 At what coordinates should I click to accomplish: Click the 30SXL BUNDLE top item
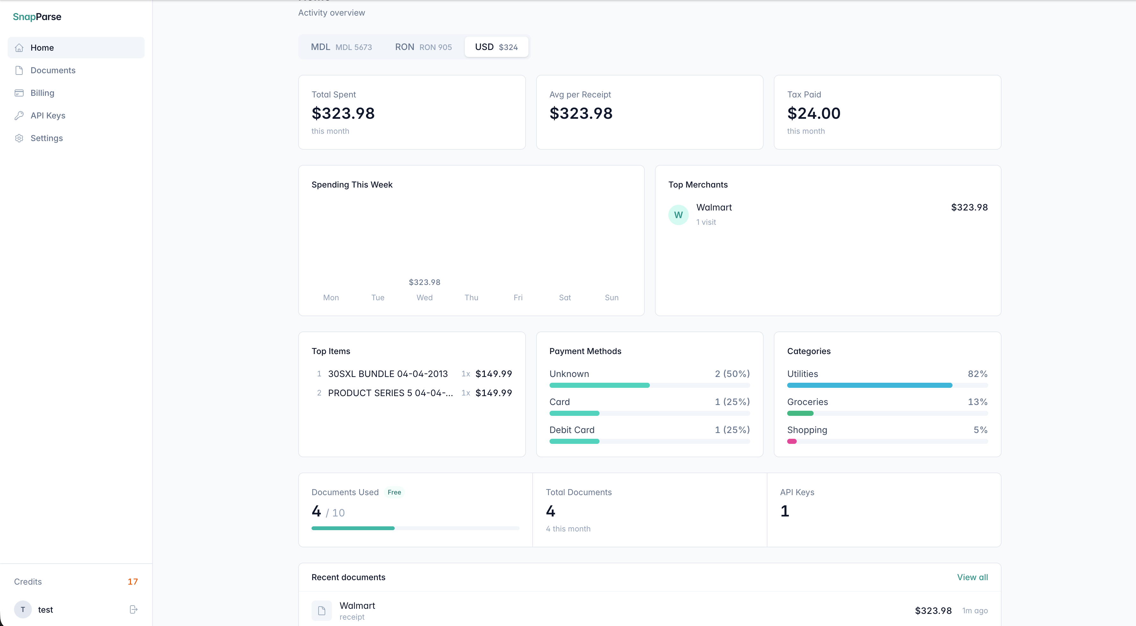(388, 374)
